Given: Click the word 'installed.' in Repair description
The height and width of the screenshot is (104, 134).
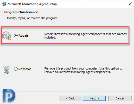Looking at the screenshot, I should (50, 37).
